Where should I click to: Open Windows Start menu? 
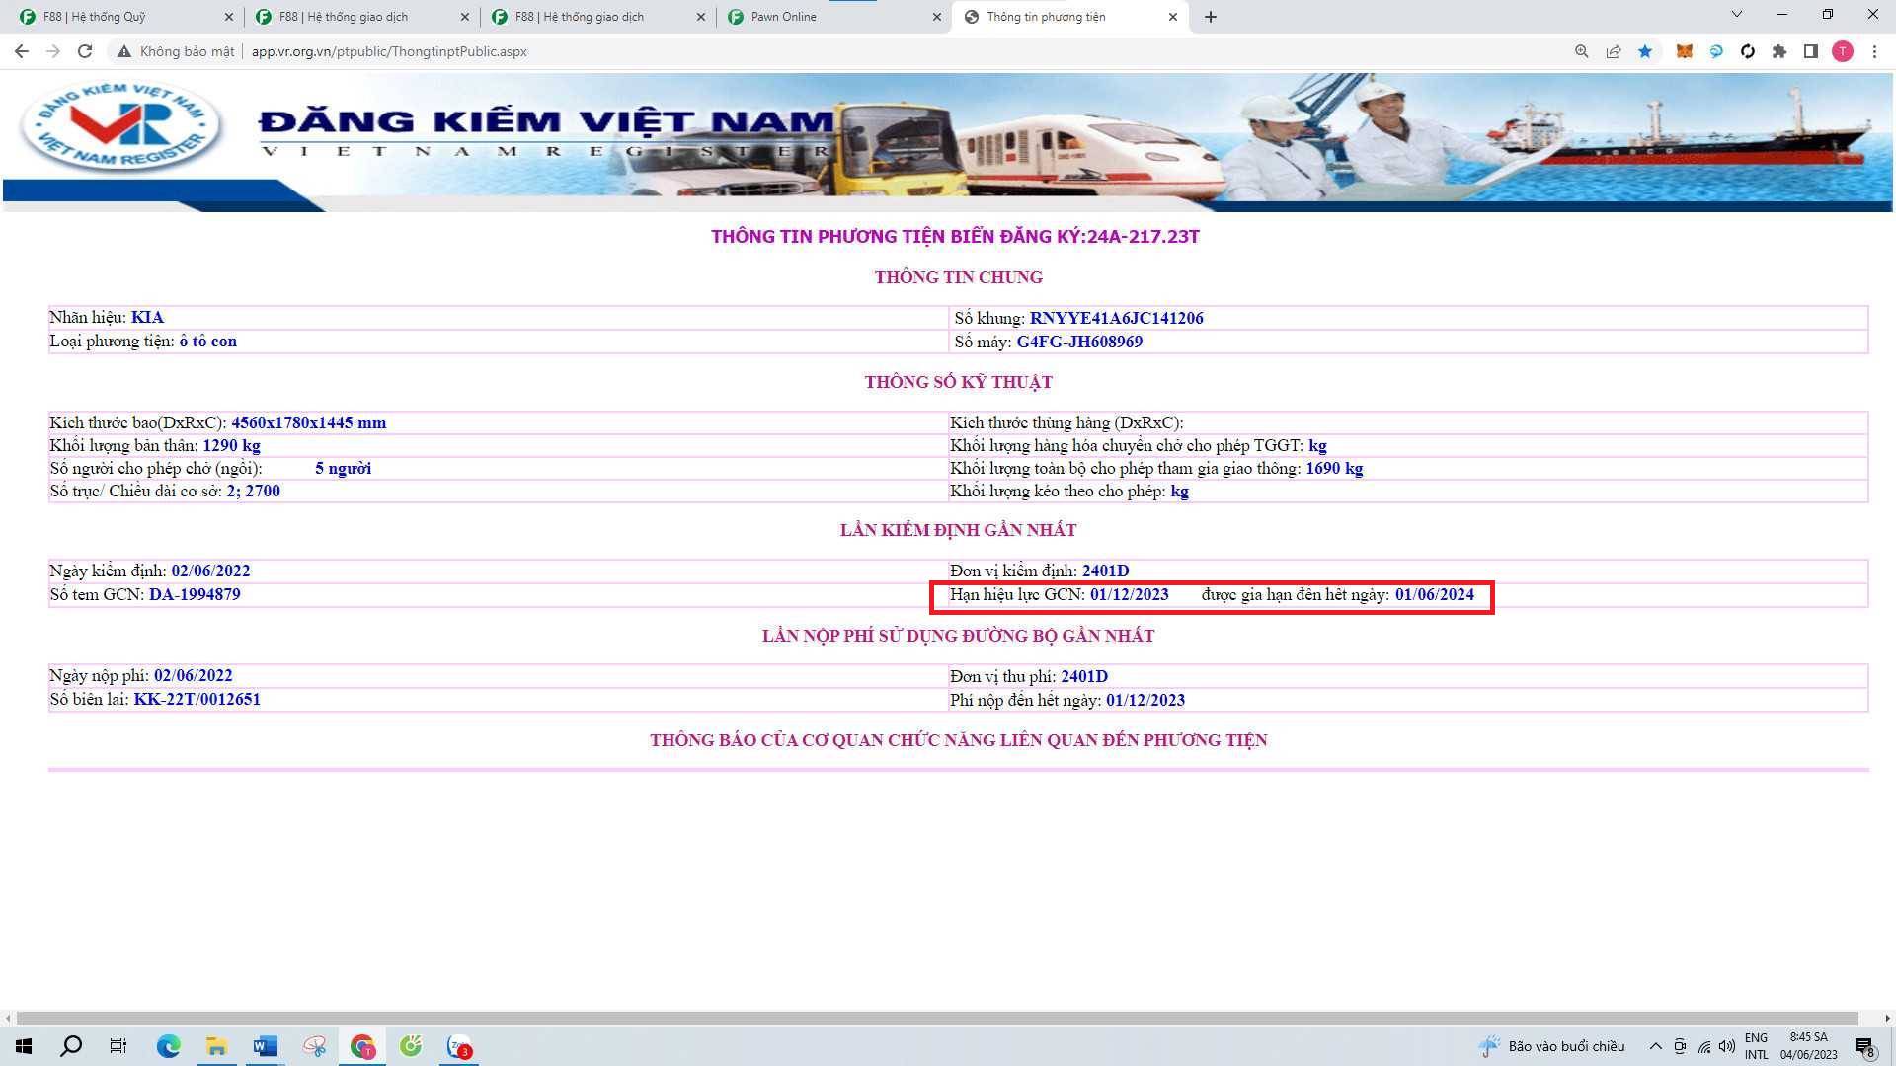pos(24,1046)
